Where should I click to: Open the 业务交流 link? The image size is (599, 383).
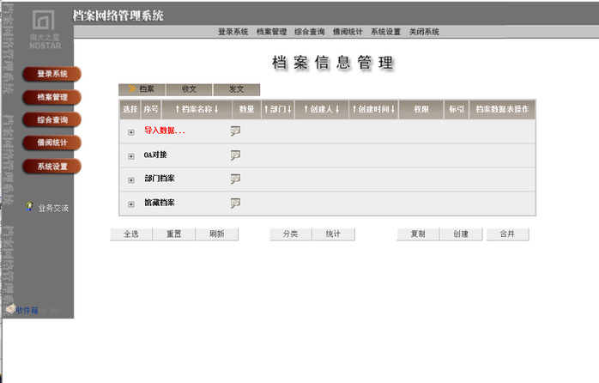(53, 209)
